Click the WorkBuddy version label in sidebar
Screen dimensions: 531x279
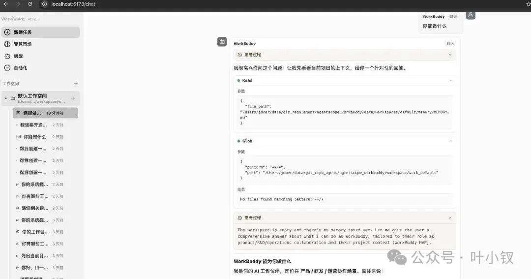20,19
